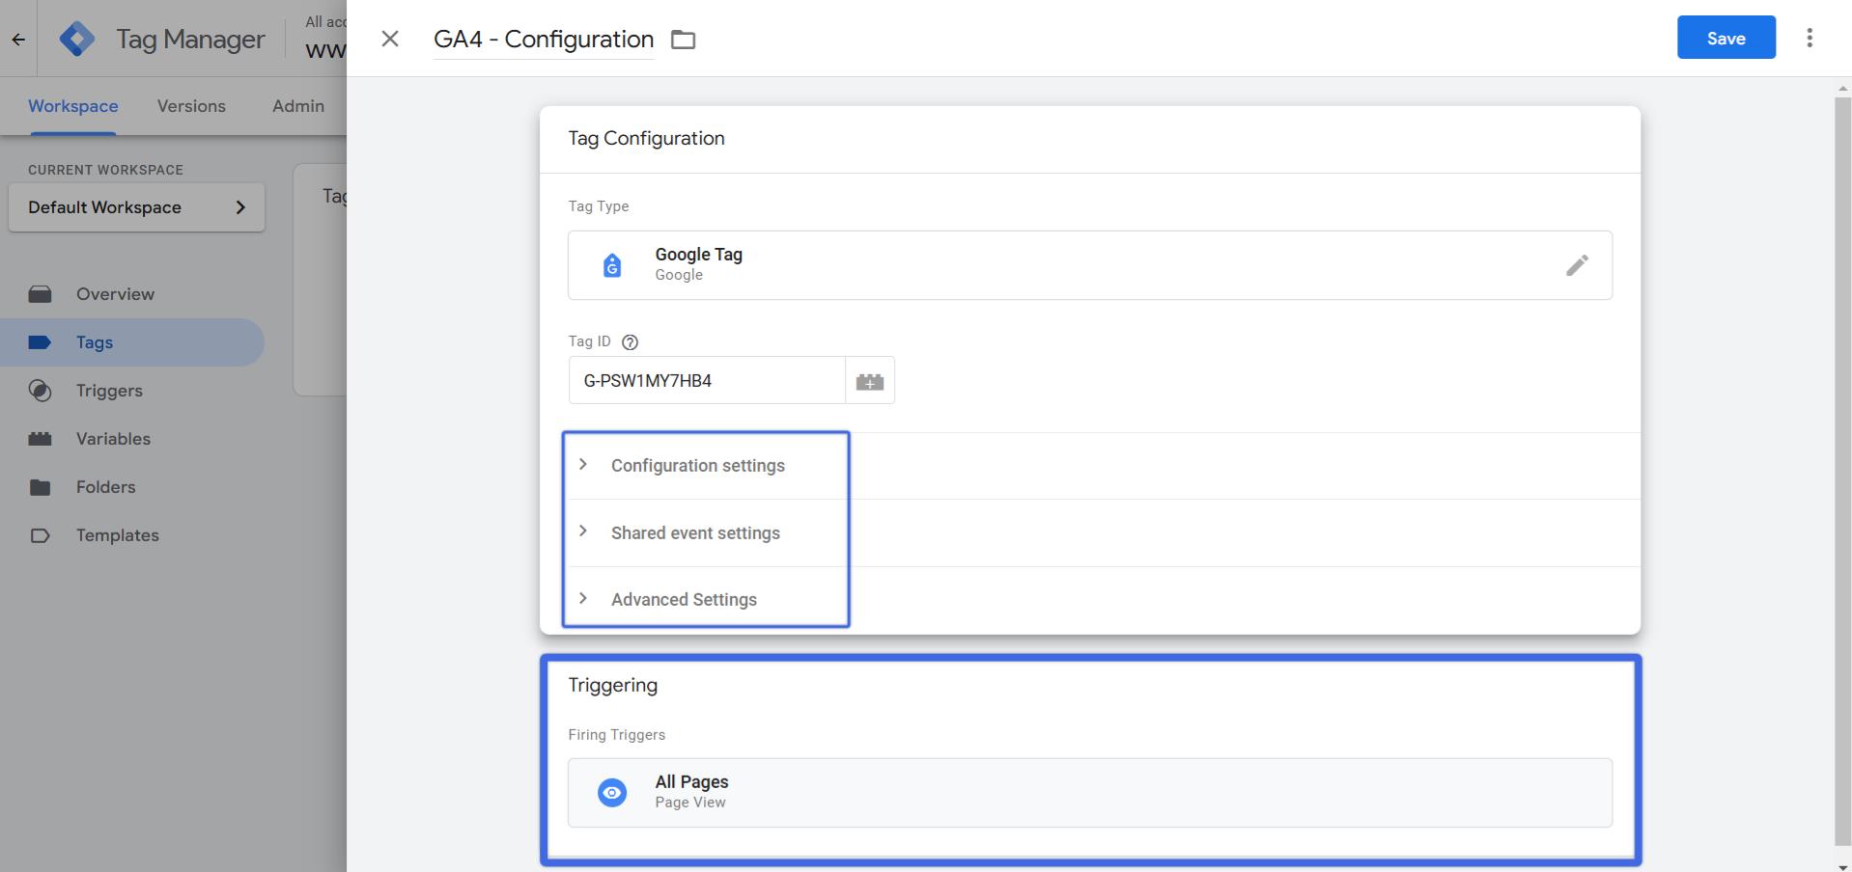1852x872 pixels.
Task: Click the Templates sidebar icon
Action: [x=40, y=535]
